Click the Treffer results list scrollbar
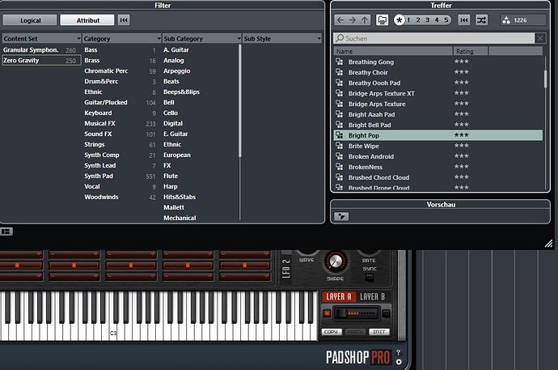This screenshot has width=558, height=370. [x=545, y=79]
